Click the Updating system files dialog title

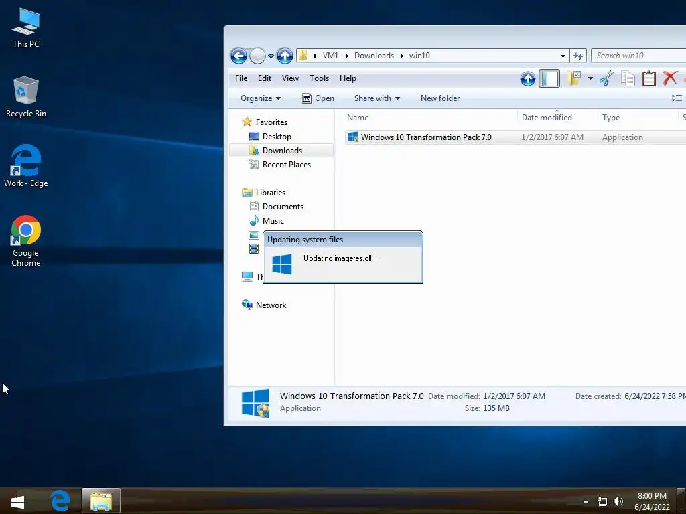point(305,240)
